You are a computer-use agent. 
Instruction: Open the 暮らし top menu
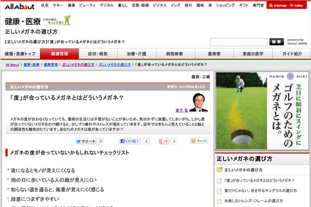pos(123,5)
